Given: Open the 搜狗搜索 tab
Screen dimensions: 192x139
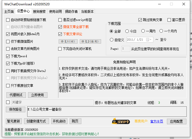Looking at the screenshot, I should [x=39, y=11].
